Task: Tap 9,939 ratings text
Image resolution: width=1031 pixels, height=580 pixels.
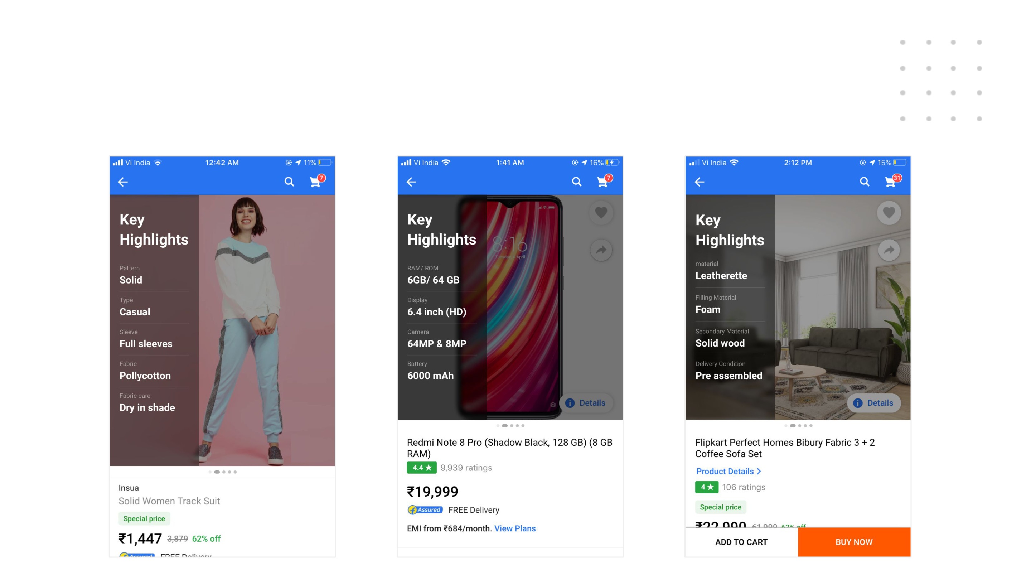Action: [466, 468]
